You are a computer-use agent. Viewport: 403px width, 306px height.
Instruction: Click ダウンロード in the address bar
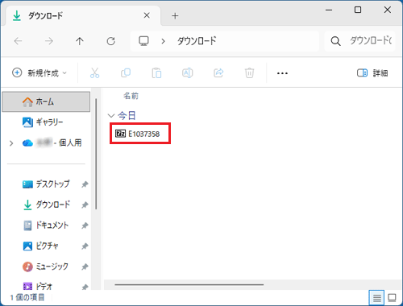[197, 41]
